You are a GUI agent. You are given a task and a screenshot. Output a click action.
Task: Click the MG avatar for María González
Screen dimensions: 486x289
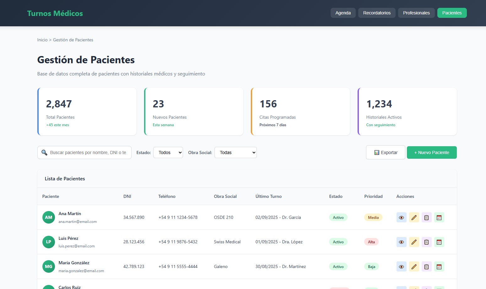[49, 266]
